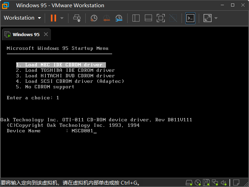Maximize the VMware Workstation window
The height and width of the screenshot is (187, 249).
point(232,5)
